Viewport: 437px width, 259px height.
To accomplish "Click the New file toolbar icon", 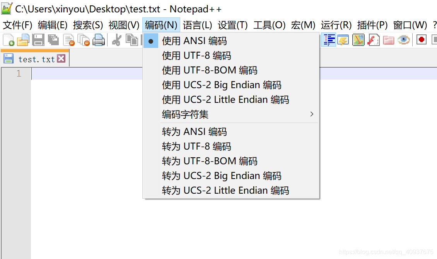I will point(9,40).
